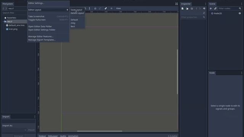Viewport: 244px width, 137px height.
Task: Click the icon.png file thumbnail icon
Action: [x=7, y=29]
